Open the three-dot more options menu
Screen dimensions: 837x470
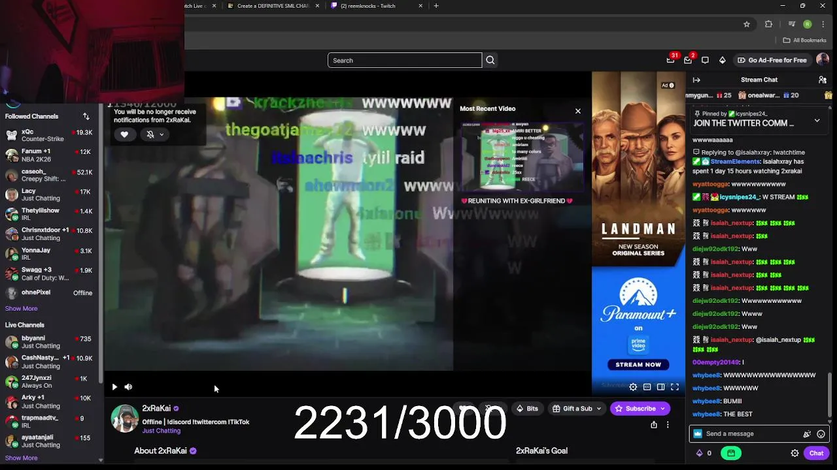pyautogui.click(x=668, y=424)
